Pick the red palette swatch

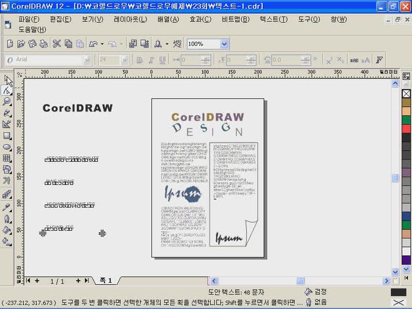(406, 129)
